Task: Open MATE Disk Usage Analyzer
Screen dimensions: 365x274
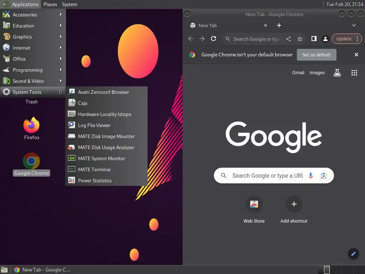Action: [x=106, y=147]
